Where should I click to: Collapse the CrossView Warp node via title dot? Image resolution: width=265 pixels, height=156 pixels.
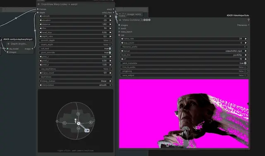pos(39,4)
